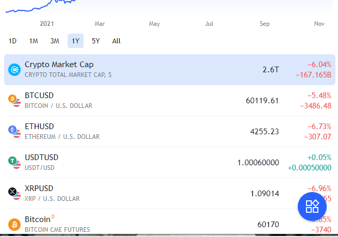Open the USDTUSD symbol link
Image resolution: width=338 pixels, height=237 pixels.
[42, 157]
